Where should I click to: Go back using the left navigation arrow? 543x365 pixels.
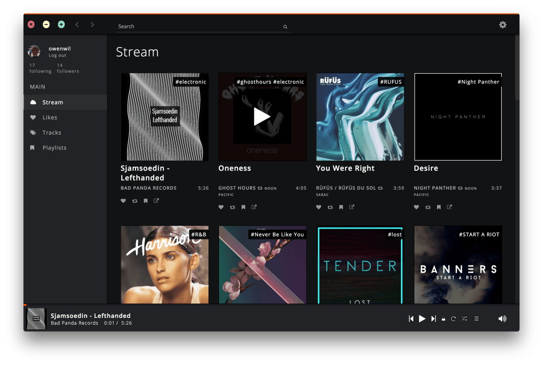pyautogui.click(x=77, y=25)
